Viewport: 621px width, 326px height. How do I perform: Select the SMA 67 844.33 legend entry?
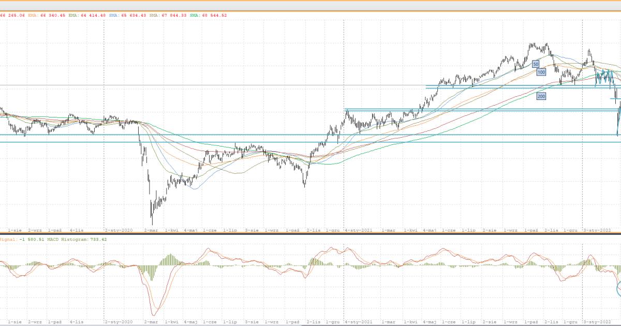coord(168,16)
